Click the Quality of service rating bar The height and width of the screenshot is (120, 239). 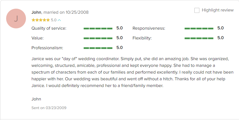point(98,29)
